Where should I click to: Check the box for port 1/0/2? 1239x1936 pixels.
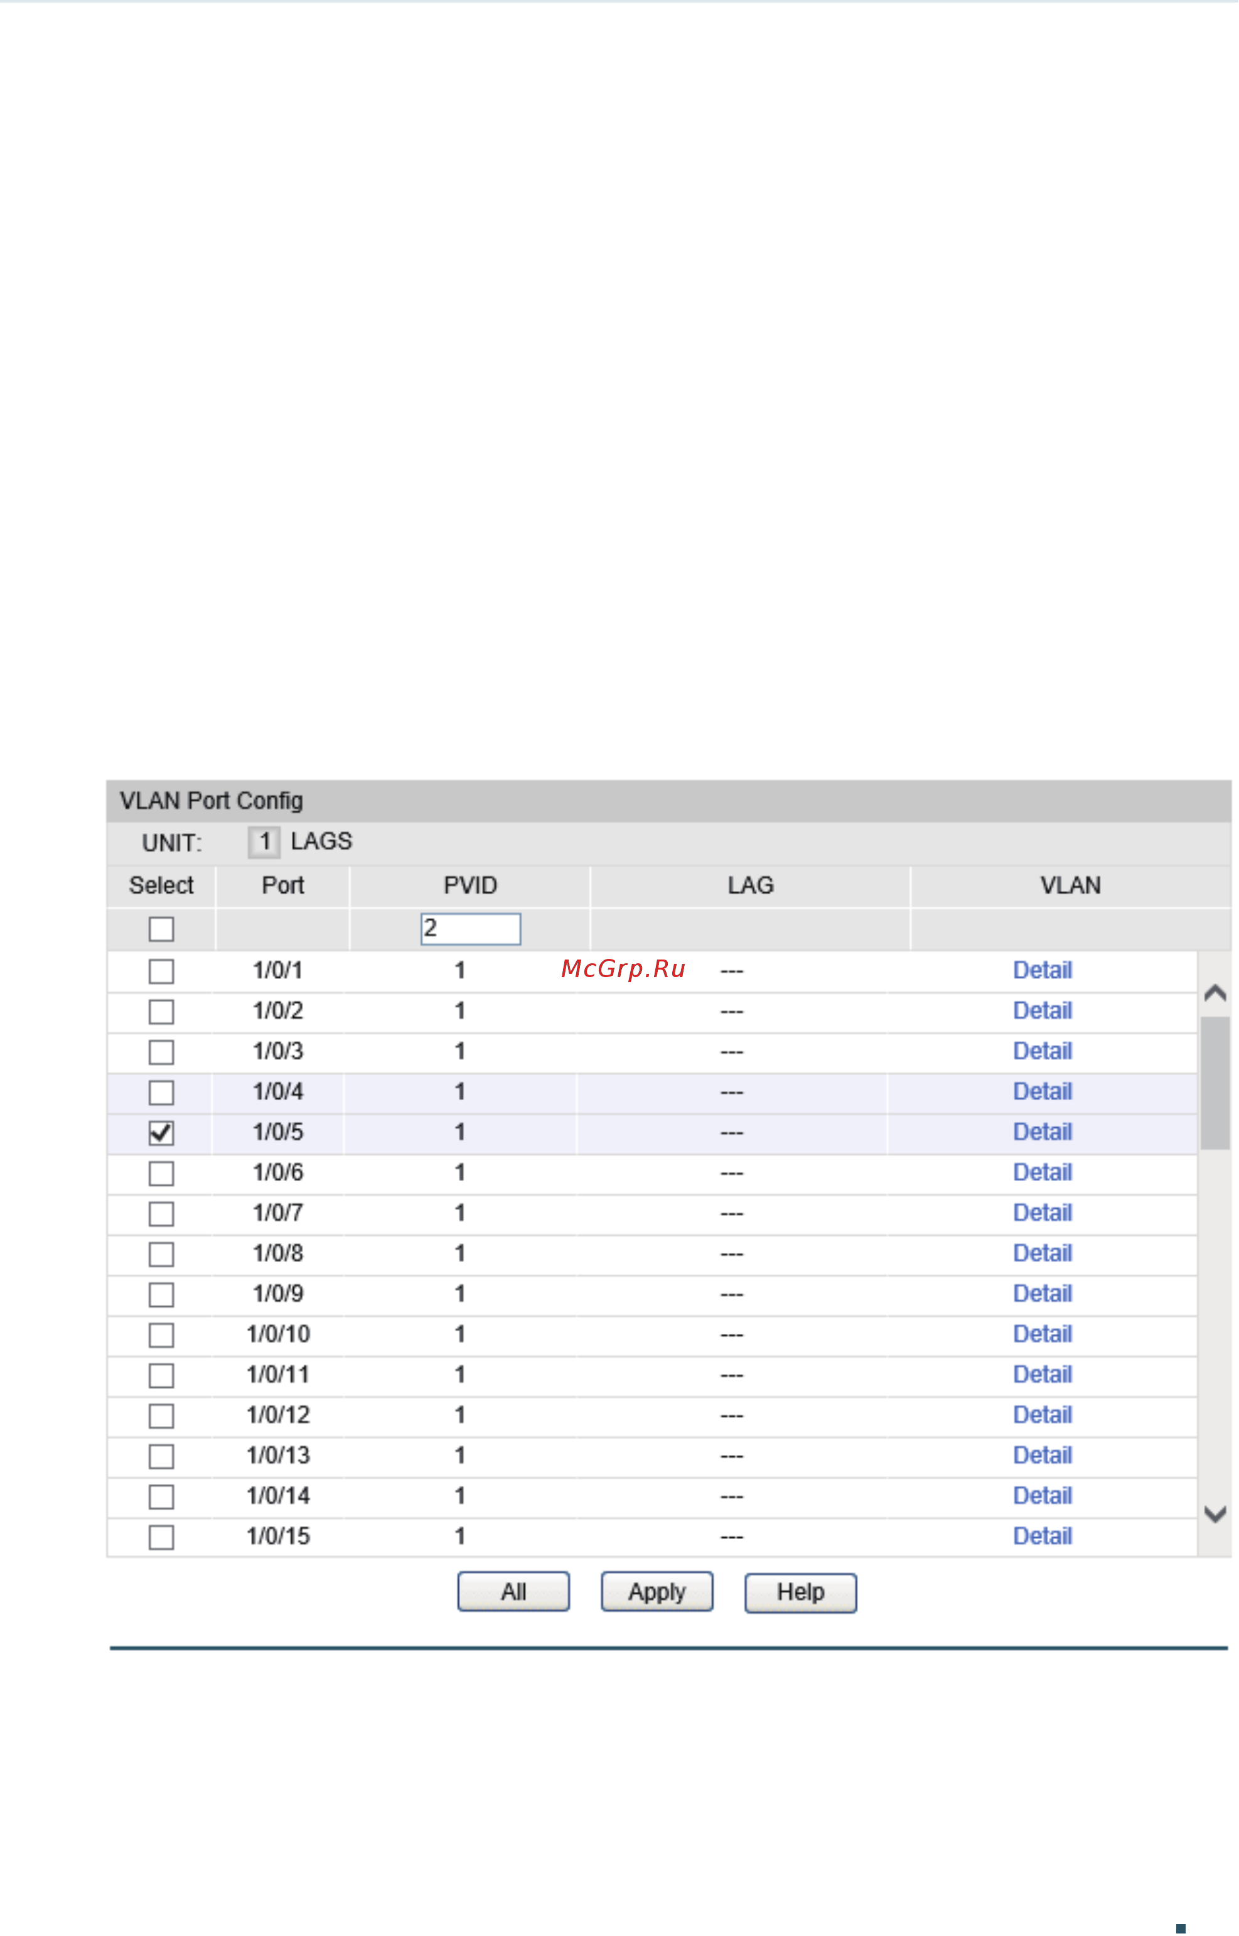tap(161, 1011)
